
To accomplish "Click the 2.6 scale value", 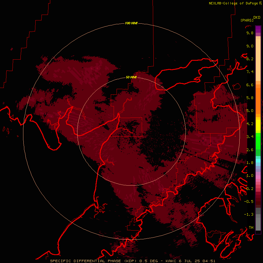I will click(250, 150).
